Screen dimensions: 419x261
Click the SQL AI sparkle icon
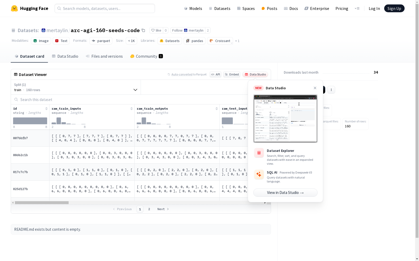click(x=259, y=174)
